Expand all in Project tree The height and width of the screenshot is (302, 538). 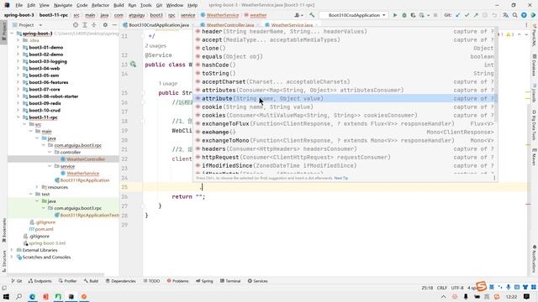[x=85, y=25]
